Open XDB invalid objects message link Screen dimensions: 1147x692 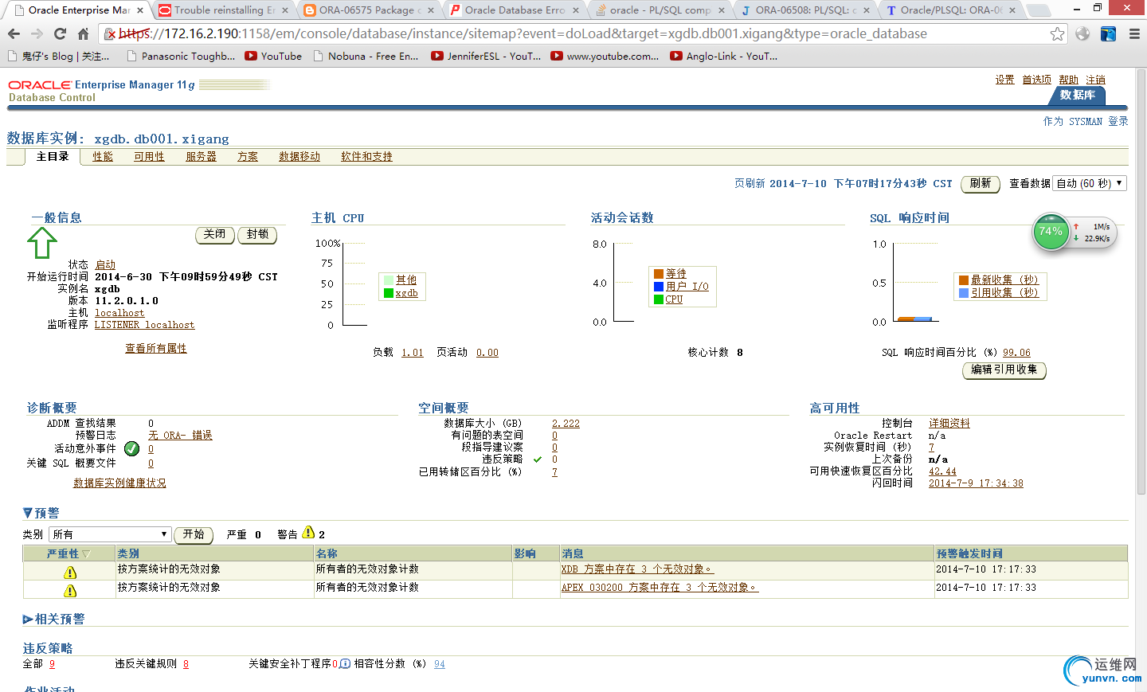coord(637,569)
